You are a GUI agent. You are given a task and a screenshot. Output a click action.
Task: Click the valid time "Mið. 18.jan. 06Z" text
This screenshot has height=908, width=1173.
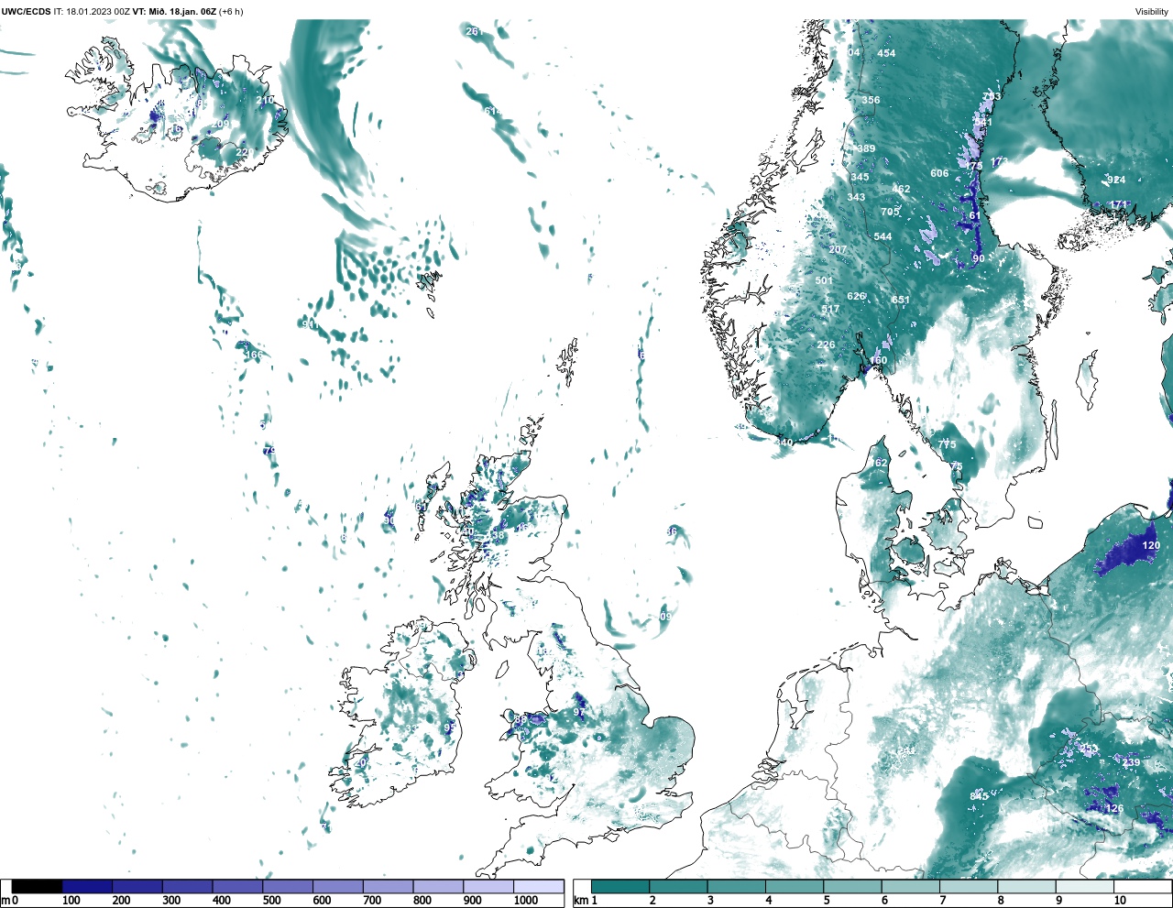click(x=182, y=12)
